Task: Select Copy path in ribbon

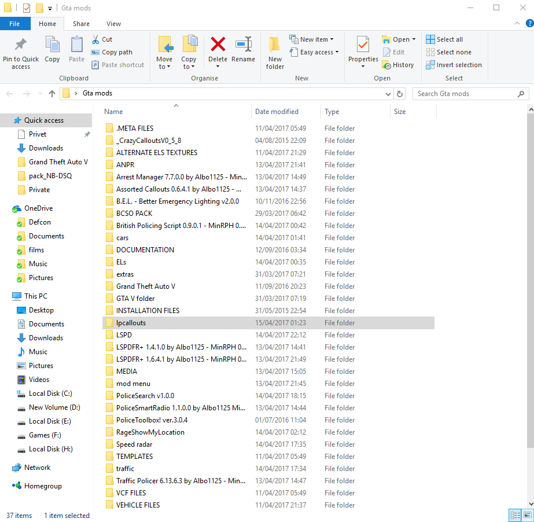Action: [x=112, y=52]
